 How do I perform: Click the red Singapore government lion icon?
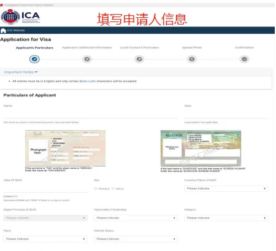2,5
